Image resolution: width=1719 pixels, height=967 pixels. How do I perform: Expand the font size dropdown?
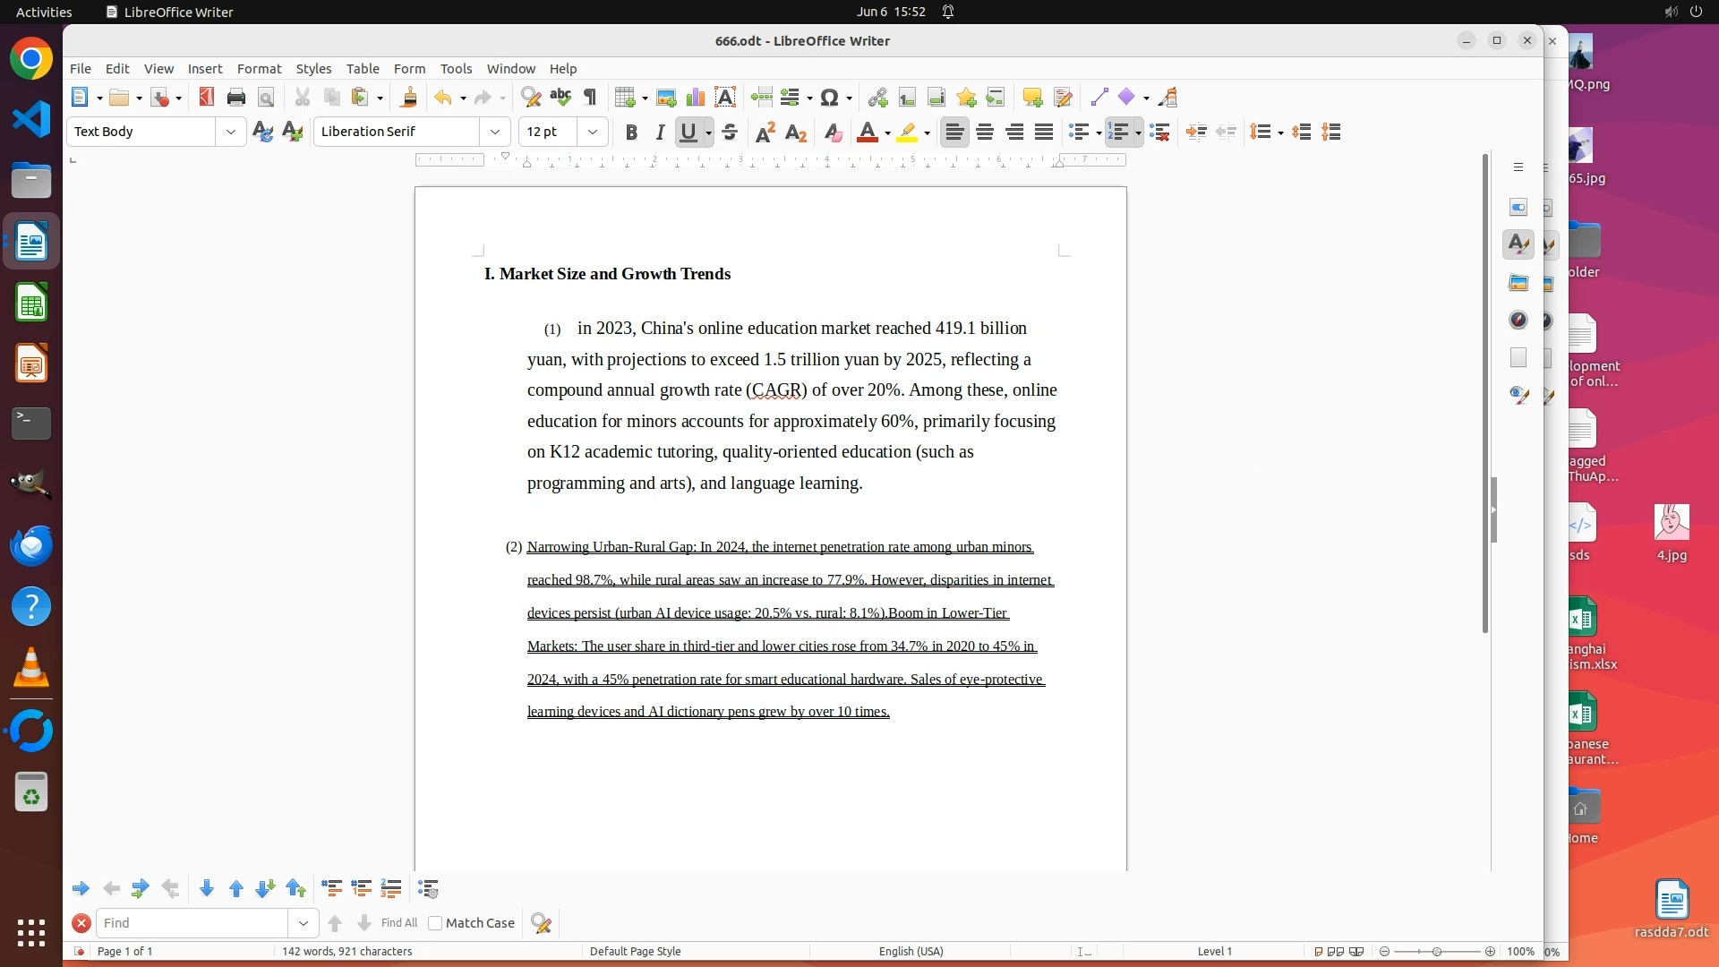click(x=592, y=132)
